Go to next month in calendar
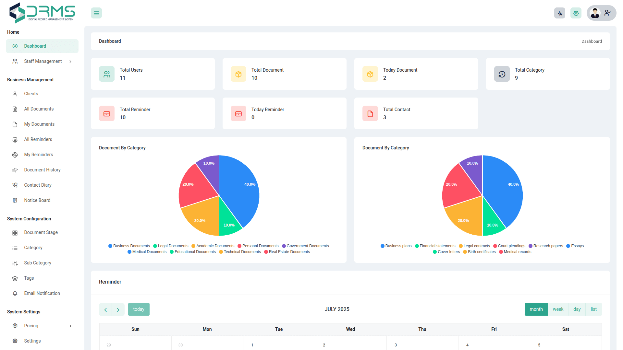Screen dimensions: 623x350 pos(118,310)
